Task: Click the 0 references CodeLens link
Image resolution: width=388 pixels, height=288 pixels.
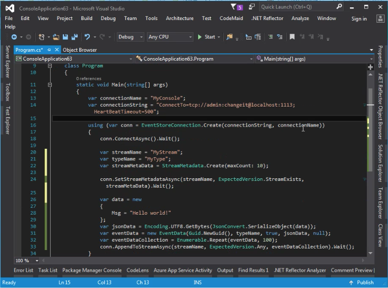Action: (89, 79)
